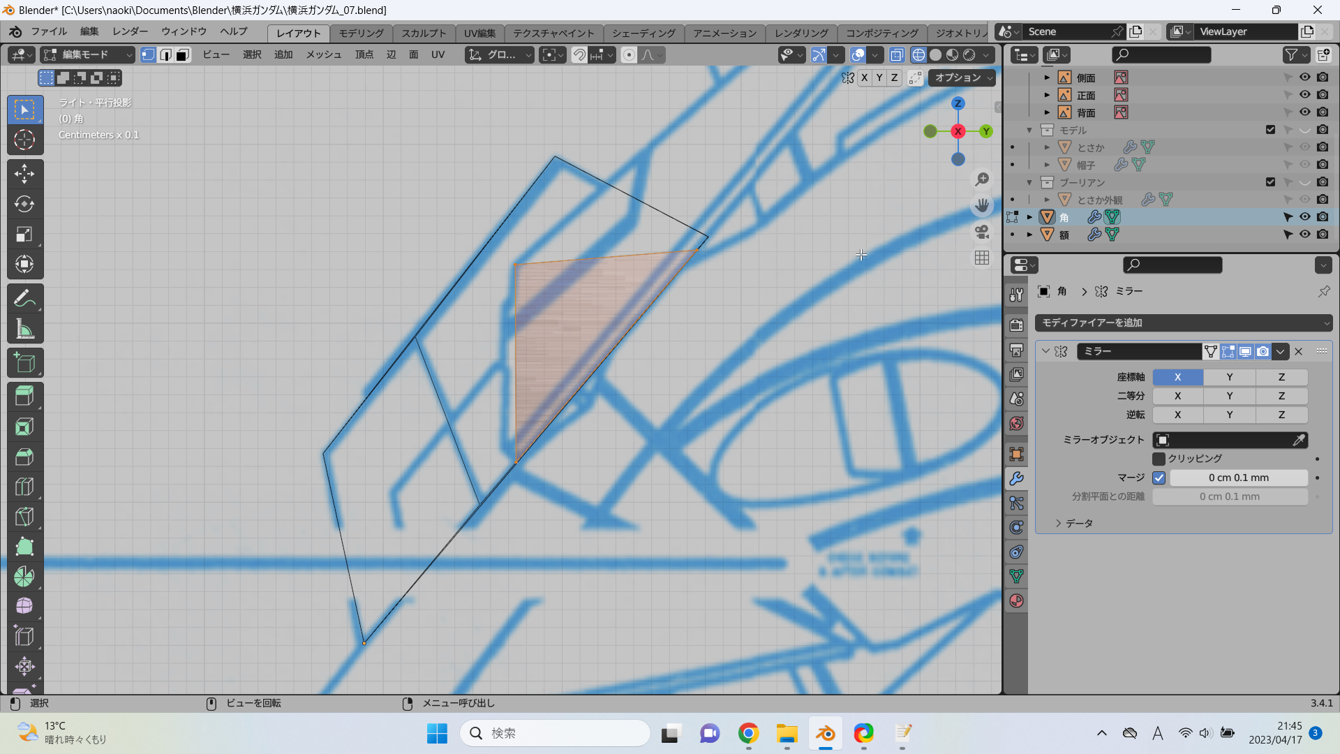The image size is (1340, 754).
Task: Click the camera view gizmo icon
Action: (982, 232)
